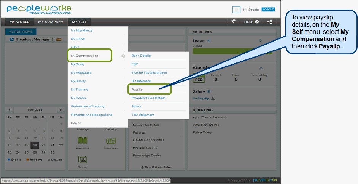Image resolution: width=358 pixels, height=184 pixels.
Task: Expand the Leave section plus icon
Action: (209, 41)
